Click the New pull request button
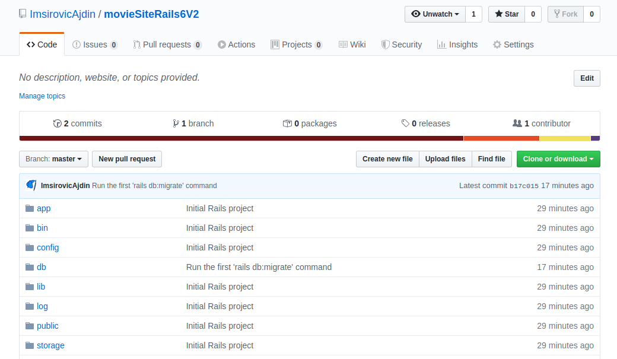The width and height of the screenshot is (617, 359). point(127,159)
